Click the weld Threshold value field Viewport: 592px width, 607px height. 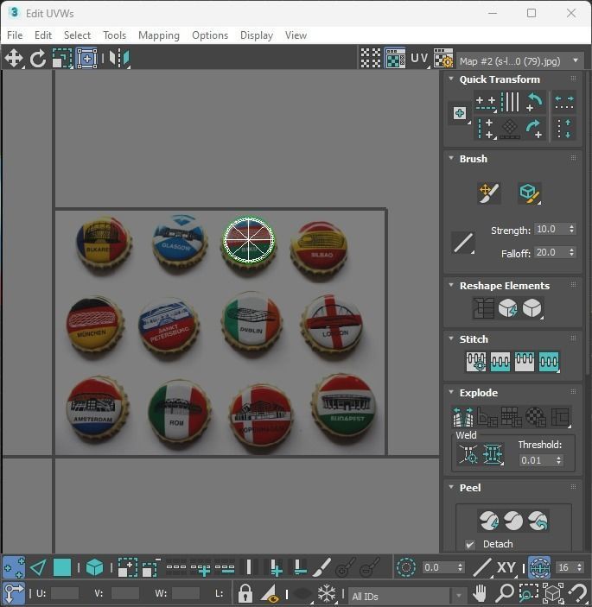(x=537, y=460)
